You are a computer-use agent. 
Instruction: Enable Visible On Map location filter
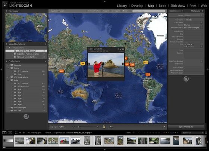(x=94, y=11)
